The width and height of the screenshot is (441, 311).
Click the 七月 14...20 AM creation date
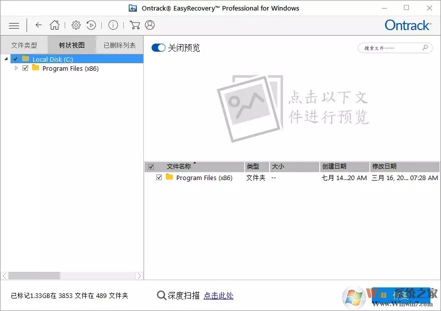pyautogui.click(x=344, y=178)
